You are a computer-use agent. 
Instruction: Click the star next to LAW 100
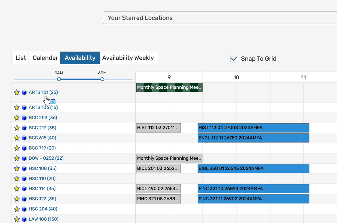(17, 219)
